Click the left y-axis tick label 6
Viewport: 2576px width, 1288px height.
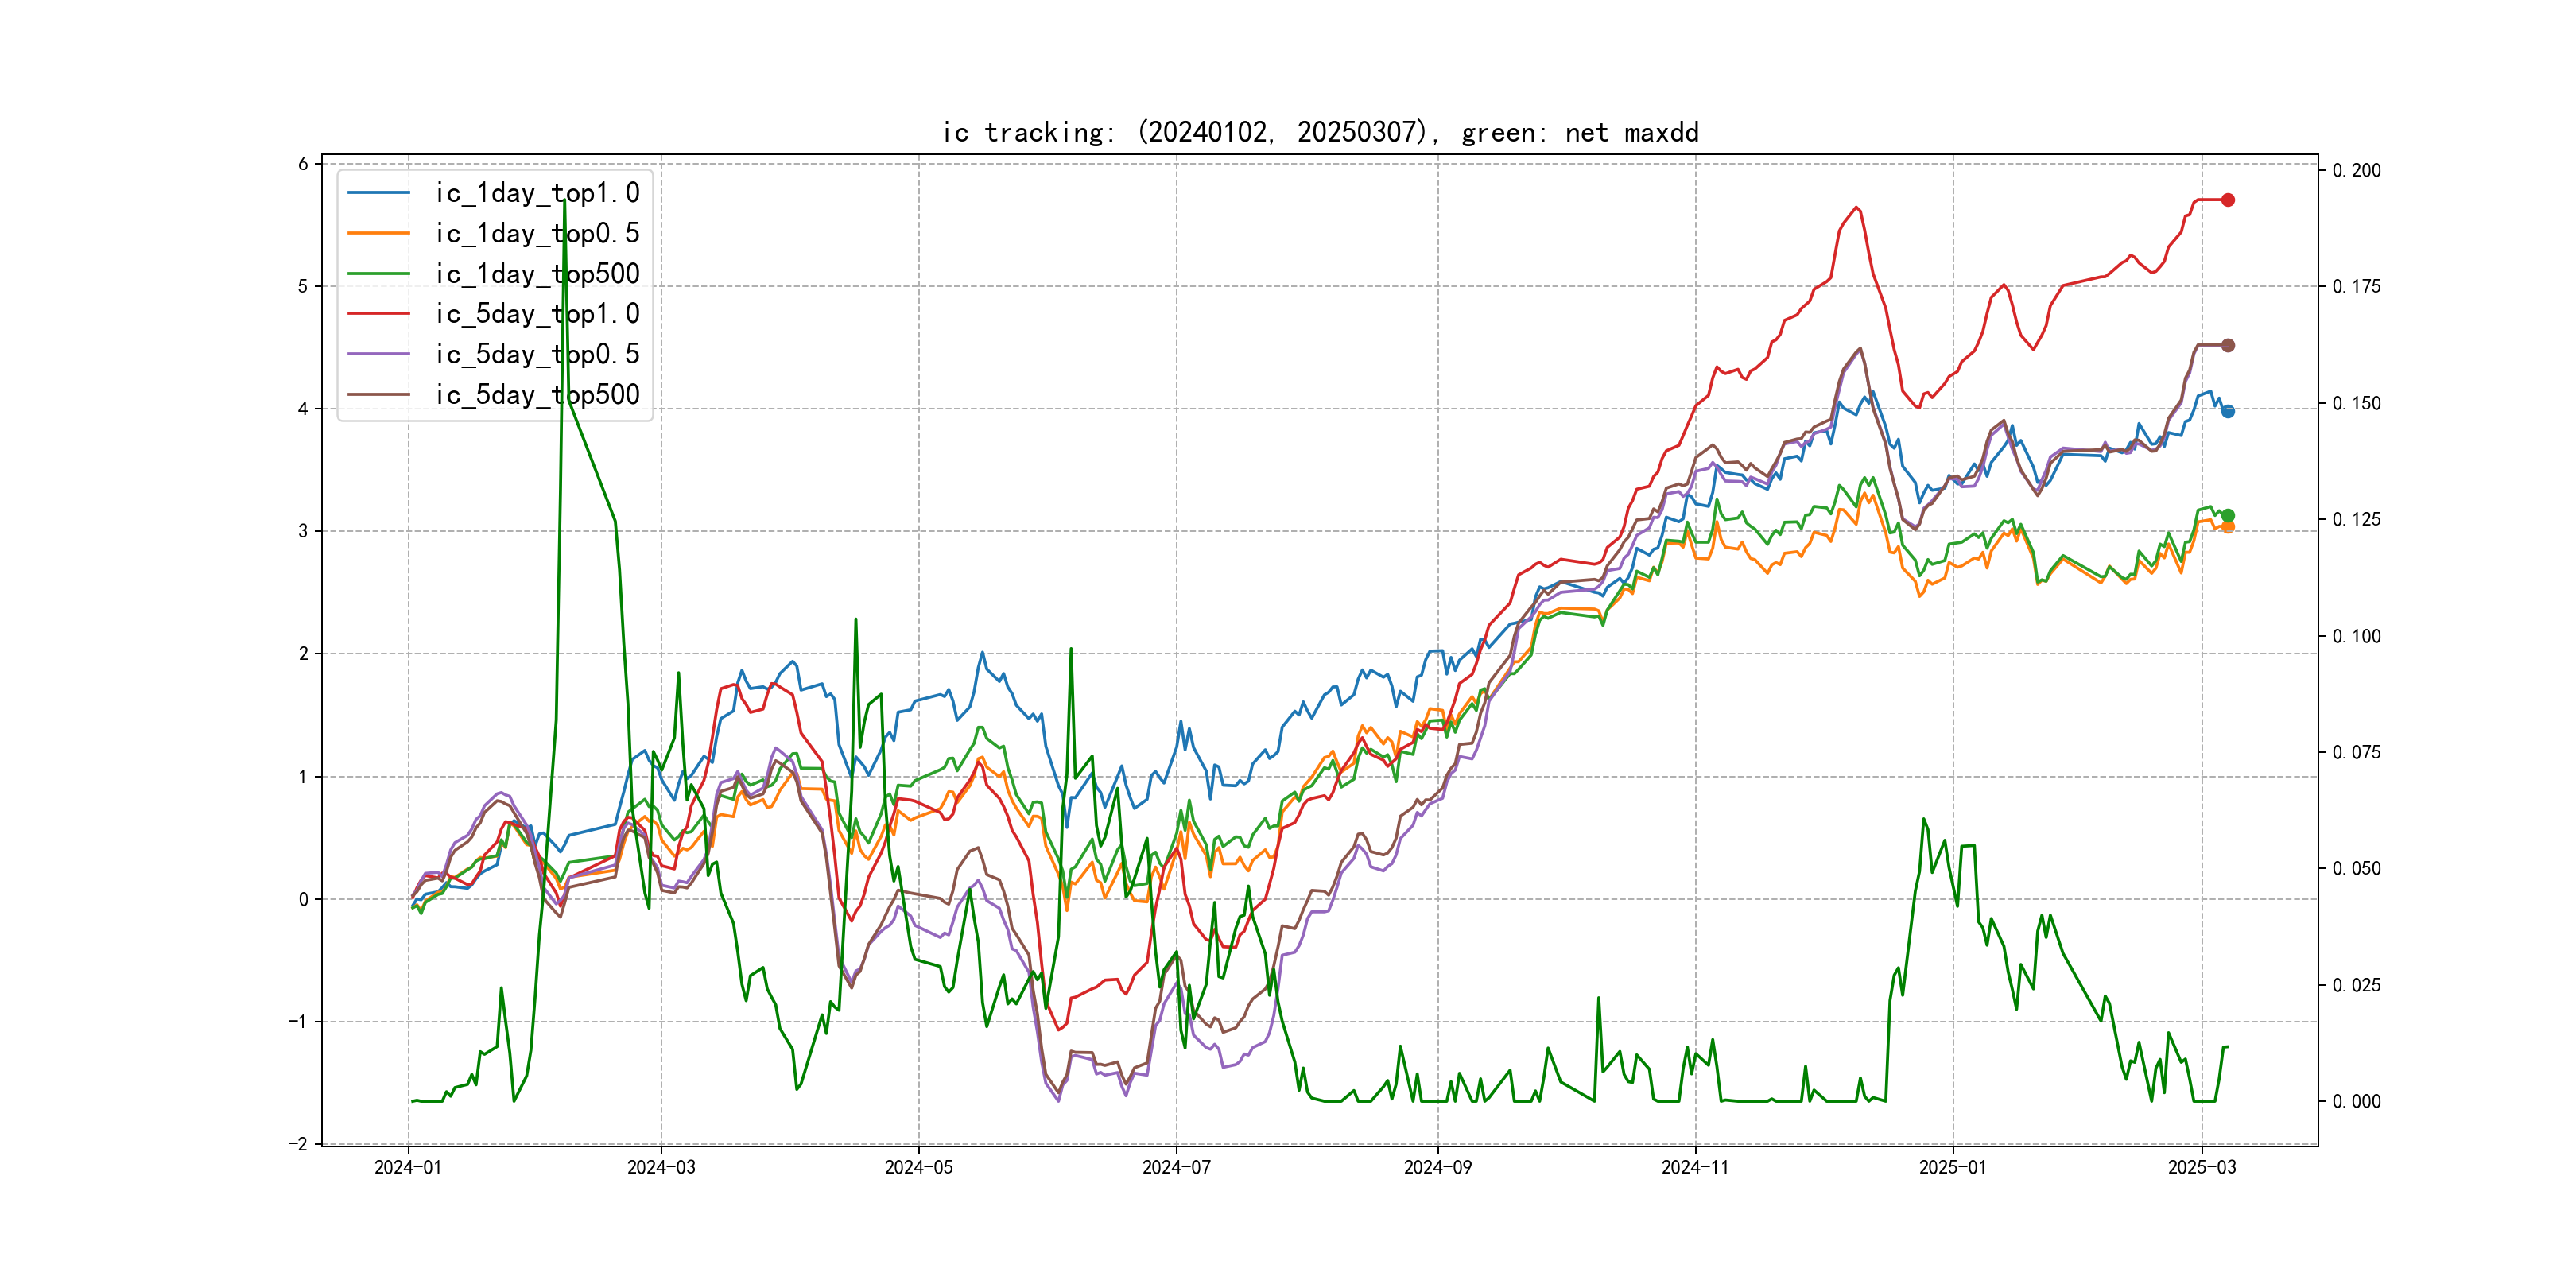[303, 164]
